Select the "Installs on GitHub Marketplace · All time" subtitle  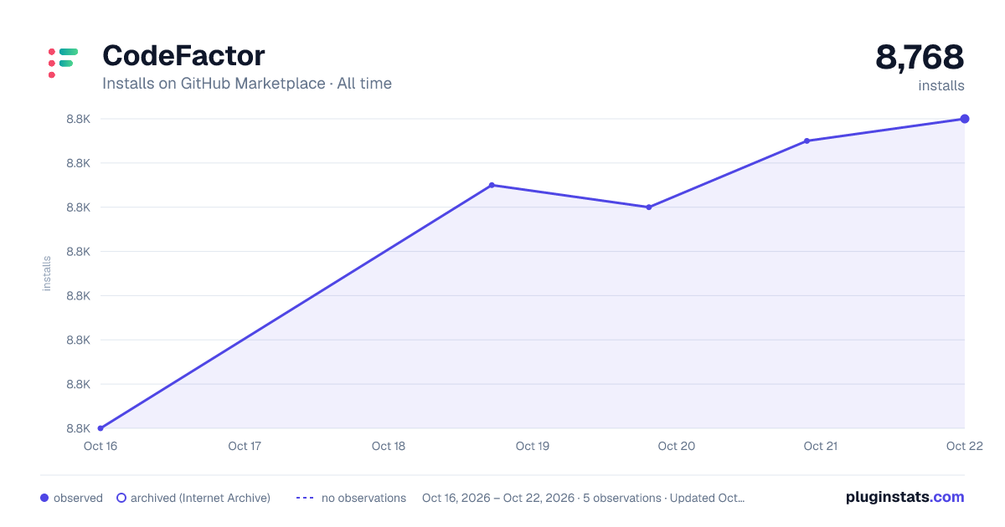(247, 84)
